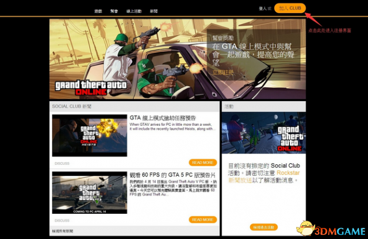Click the 檢視過去活動 orange button
The width and height of the screenshot is (368, 239).
[x=264, y=228]
